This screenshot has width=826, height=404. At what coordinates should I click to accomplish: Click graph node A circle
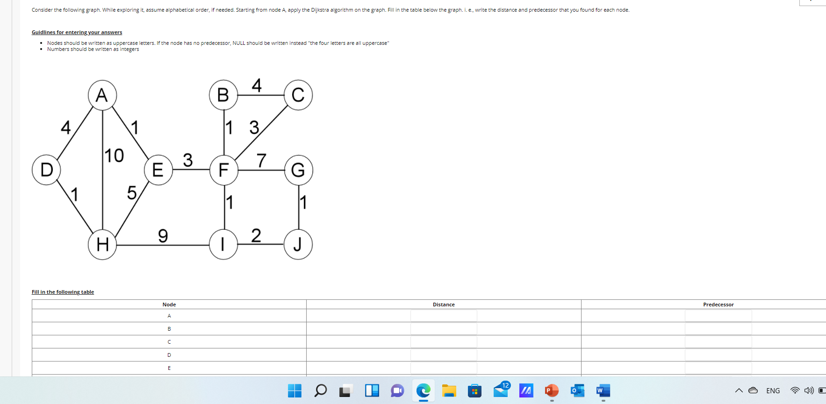coord(102,95)
